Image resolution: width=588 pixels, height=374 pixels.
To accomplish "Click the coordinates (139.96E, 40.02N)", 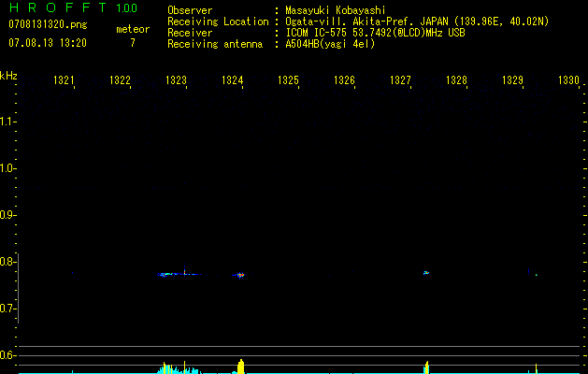I will pos(501,22).
